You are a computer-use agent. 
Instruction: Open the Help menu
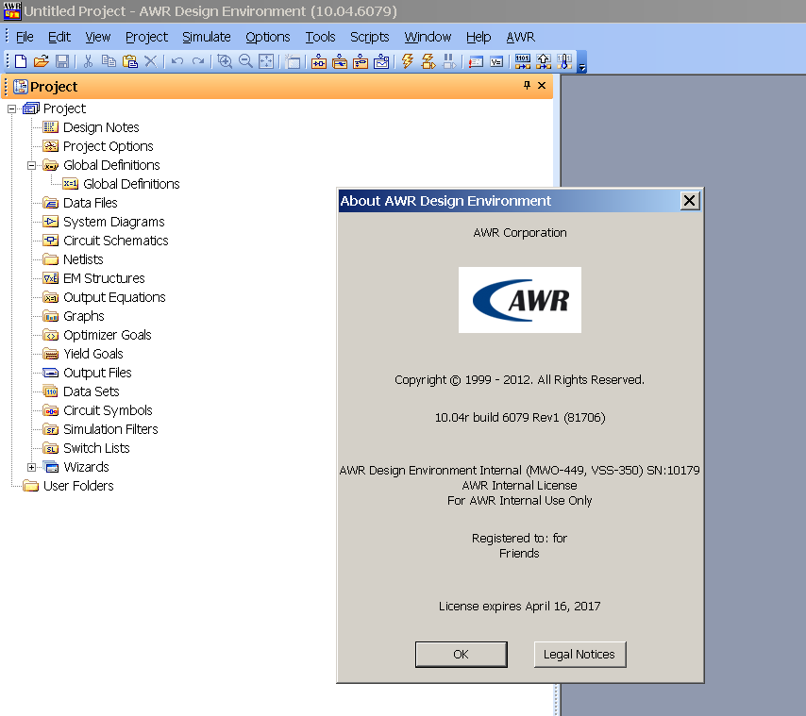click(x=479, y=37)
